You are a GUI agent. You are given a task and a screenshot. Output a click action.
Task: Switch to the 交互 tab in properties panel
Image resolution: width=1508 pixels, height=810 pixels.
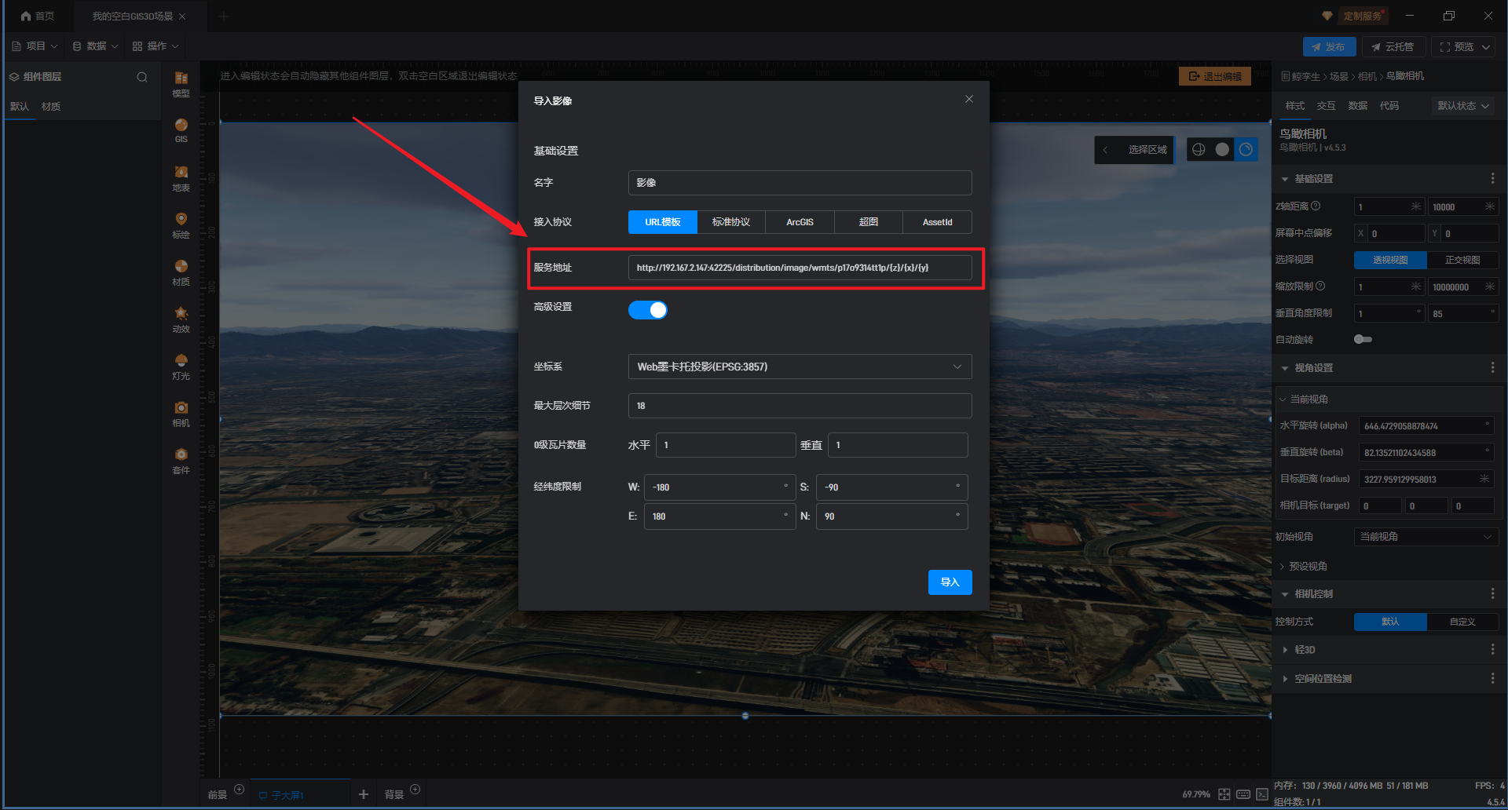point(1326,106)
